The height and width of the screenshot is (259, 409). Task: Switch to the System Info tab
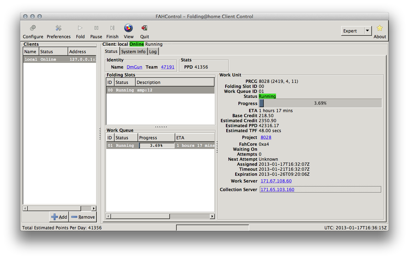point(133,52)
